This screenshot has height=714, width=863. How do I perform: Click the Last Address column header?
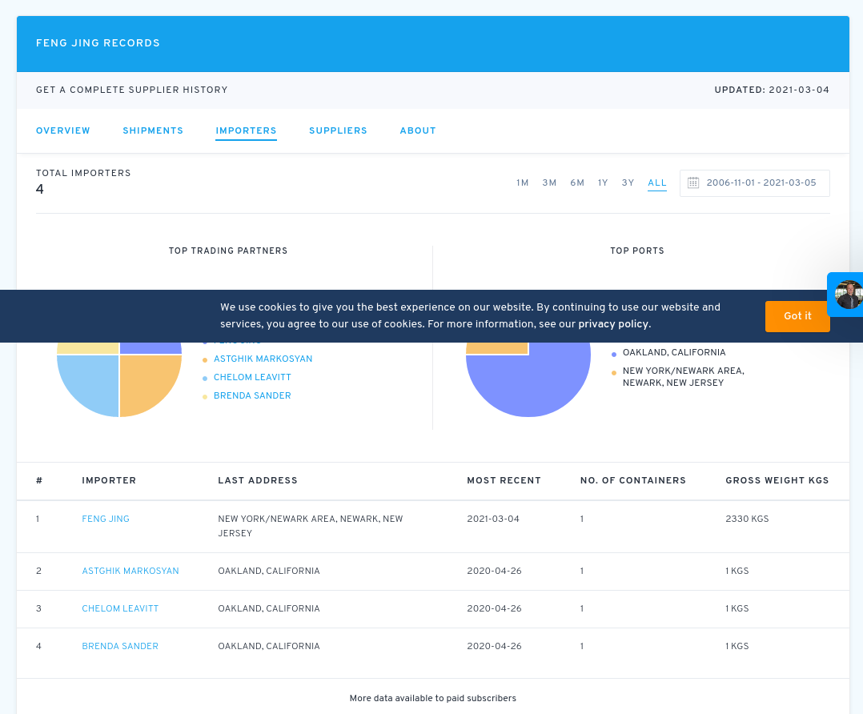258,480
